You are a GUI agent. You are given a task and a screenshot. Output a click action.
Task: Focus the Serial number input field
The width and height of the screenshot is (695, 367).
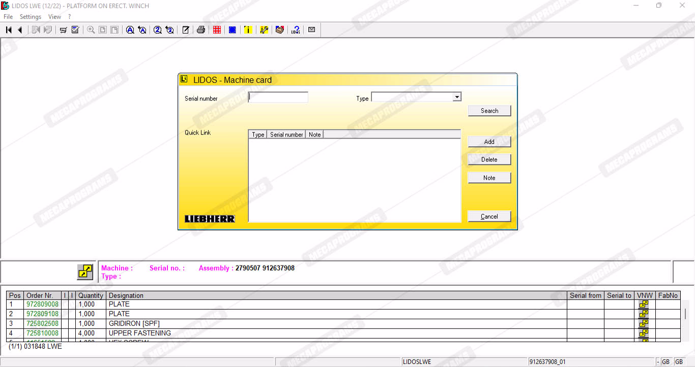pos(278,97)
